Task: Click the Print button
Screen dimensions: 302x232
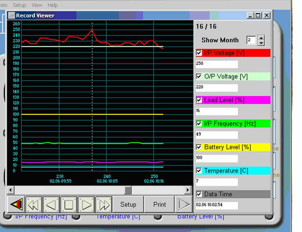Action: click(x=160, y=204)
